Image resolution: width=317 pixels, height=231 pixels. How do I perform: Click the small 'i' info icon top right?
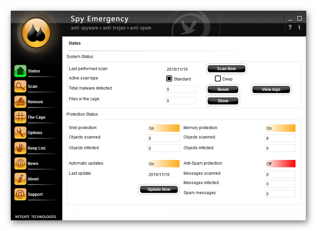coord(299,27)
